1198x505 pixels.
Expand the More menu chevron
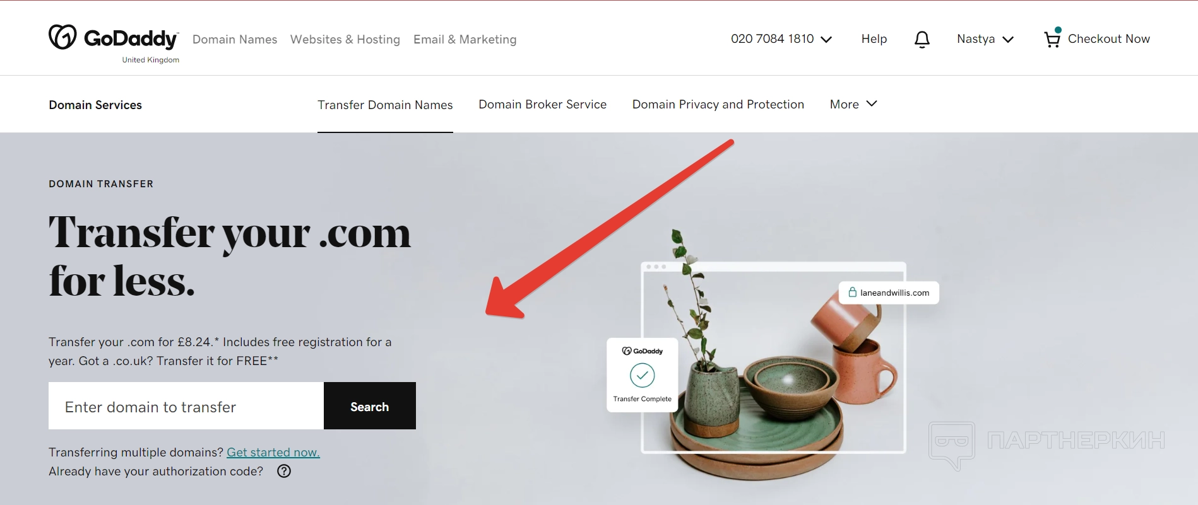(x=872, y=103)
